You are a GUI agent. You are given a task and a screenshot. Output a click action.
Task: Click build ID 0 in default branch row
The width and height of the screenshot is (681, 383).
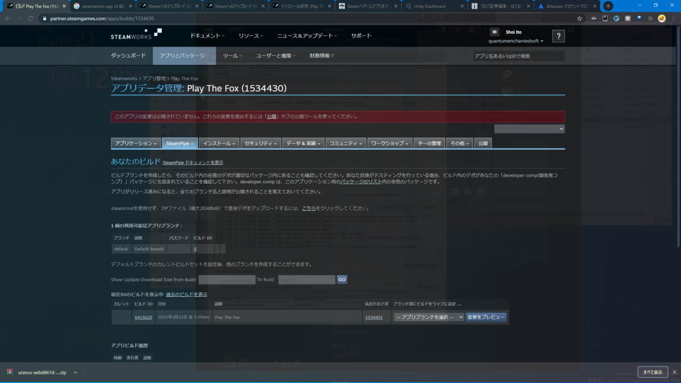(x=195, y=249)
